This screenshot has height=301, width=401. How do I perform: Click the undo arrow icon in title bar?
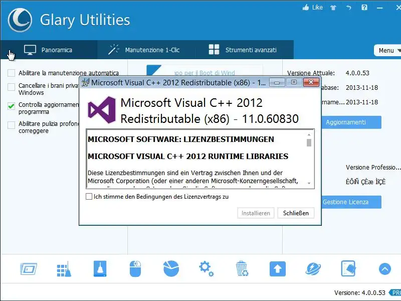[x=348, y=8]
